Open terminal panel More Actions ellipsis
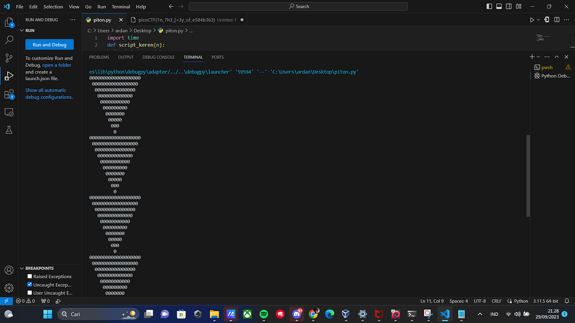The width and height of the screenshot is (575, 323). [548, 57]
